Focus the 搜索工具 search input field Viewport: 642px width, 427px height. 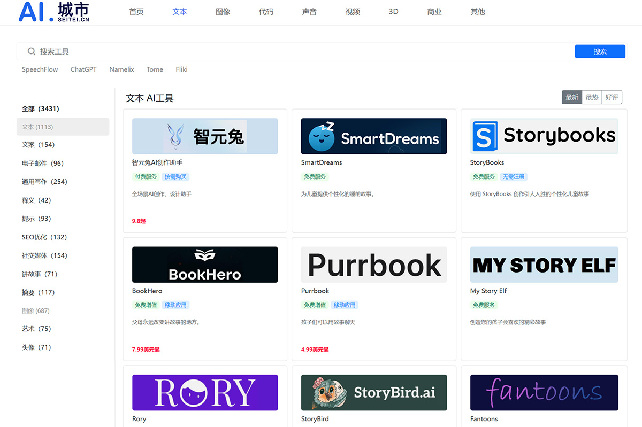(300, 51)
